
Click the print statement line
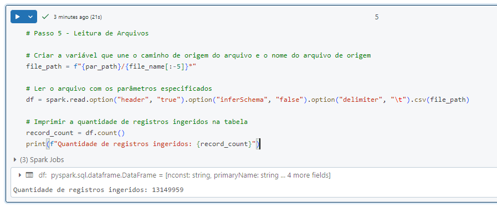143,144
